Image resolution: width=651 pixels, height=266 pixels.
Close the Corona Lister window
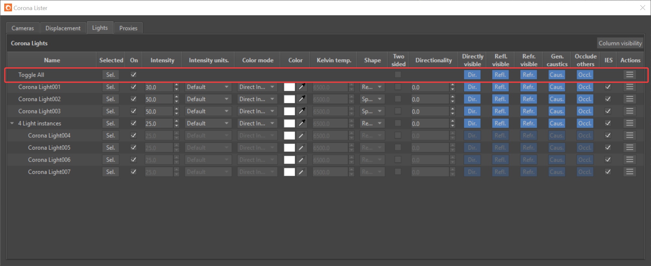coord(643,8)
